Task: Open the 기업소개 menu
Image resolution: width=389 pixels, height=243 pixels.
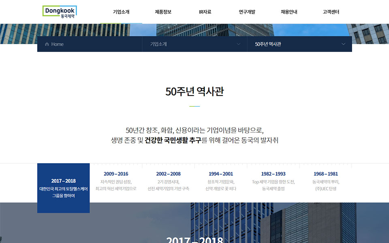Action: tap(121, 12)
